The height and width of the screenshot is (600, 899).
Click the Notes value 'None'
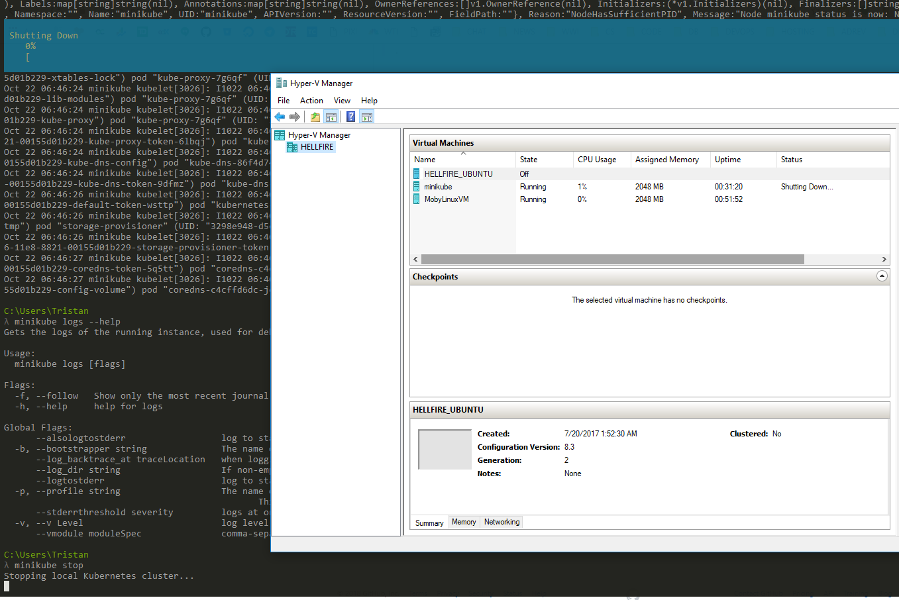coord(572,474)
